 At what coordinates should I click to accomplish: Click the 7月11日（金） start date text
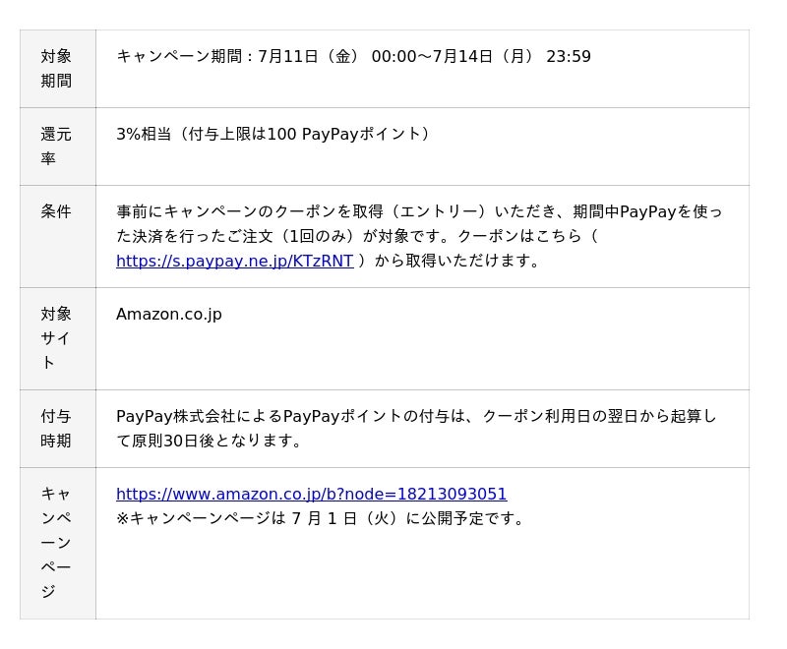(x=310, y=57)
